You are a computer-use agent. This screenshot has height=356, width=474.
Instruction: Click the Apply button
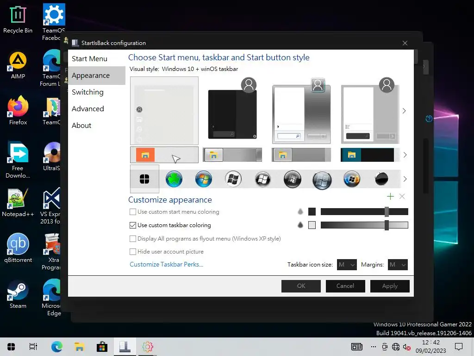click(390, 286)
